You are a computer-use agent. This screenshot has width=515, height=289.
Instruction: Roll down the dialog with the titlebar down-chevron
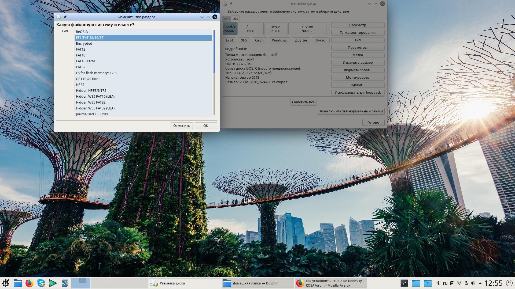point(202,17)
